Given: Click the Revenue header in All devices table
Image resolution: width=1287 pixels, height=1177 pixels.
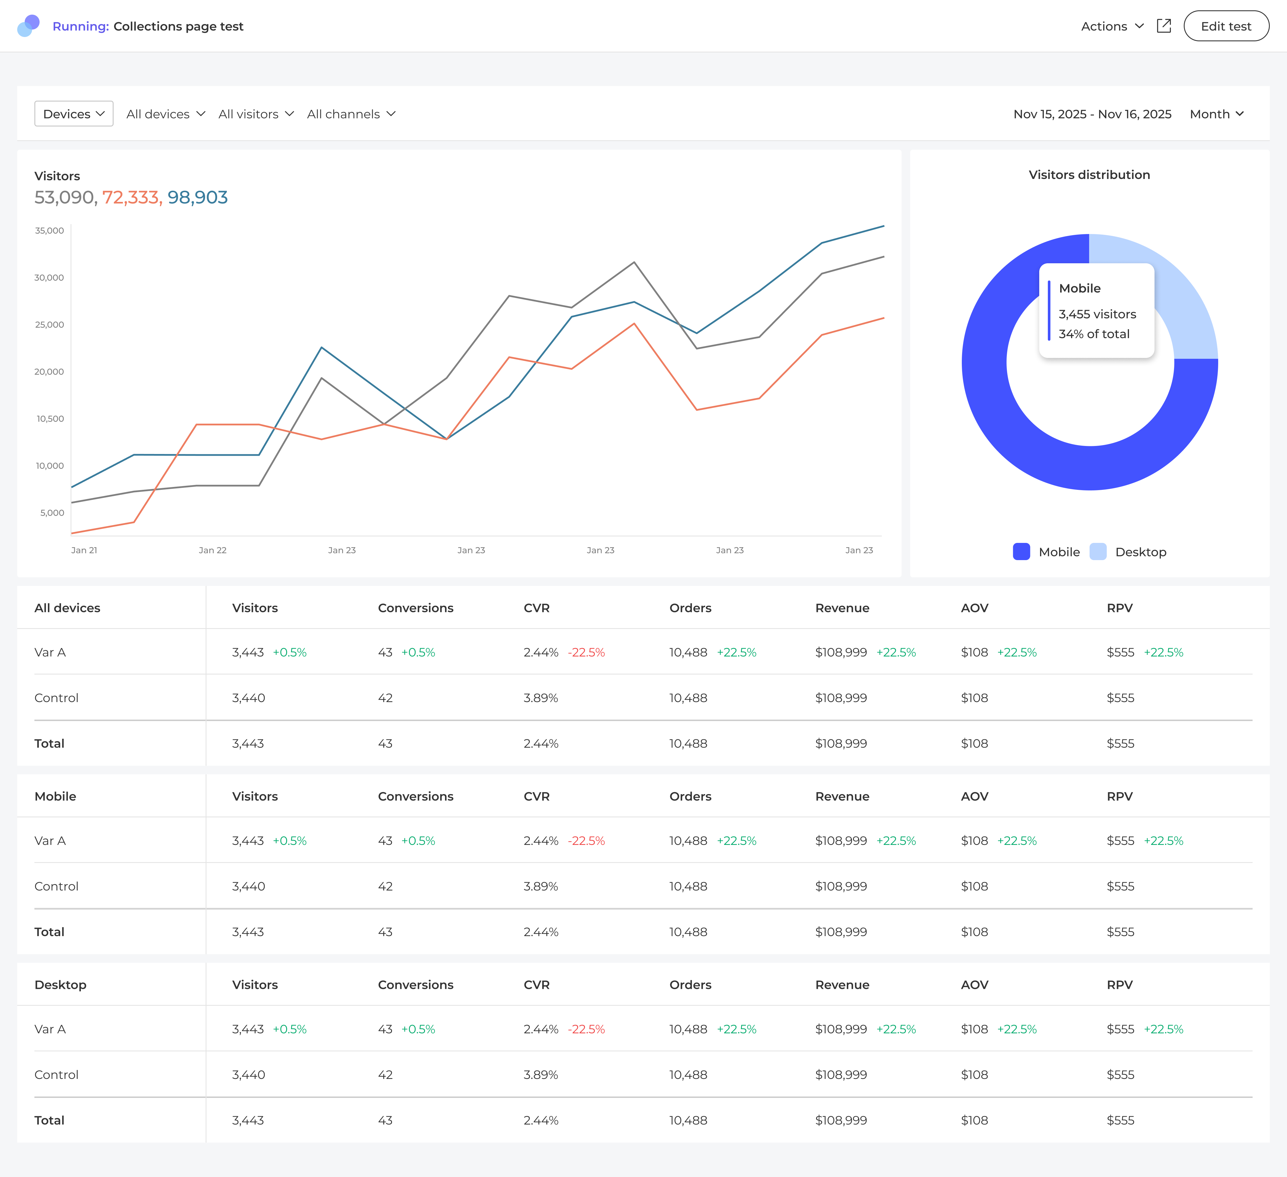Looking at the screenshot, I should [842, 608].
